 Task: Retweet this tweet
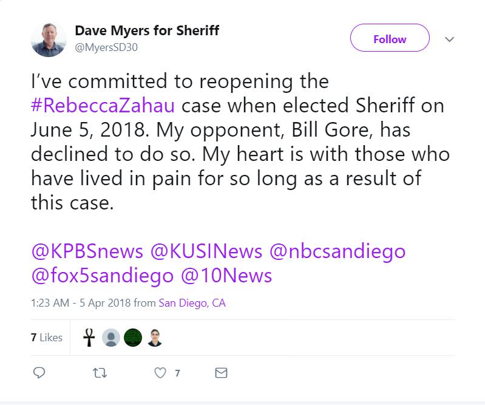100,373
